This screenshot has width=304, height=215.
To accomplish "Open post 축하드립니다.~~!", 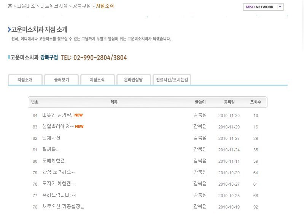I will click(x=59, y=195).
